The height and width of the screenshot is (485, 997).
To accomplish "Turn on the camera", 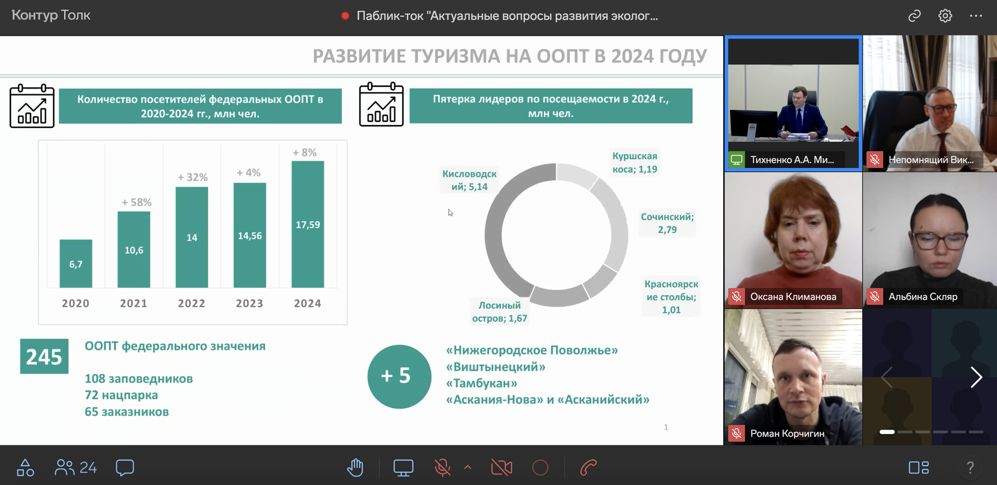I will click(502, 468).
